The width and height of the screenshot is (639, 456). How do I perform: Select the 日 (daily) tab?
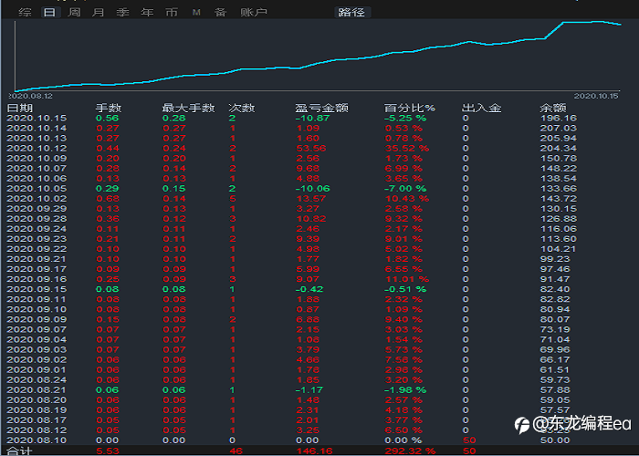pos(50,12)
